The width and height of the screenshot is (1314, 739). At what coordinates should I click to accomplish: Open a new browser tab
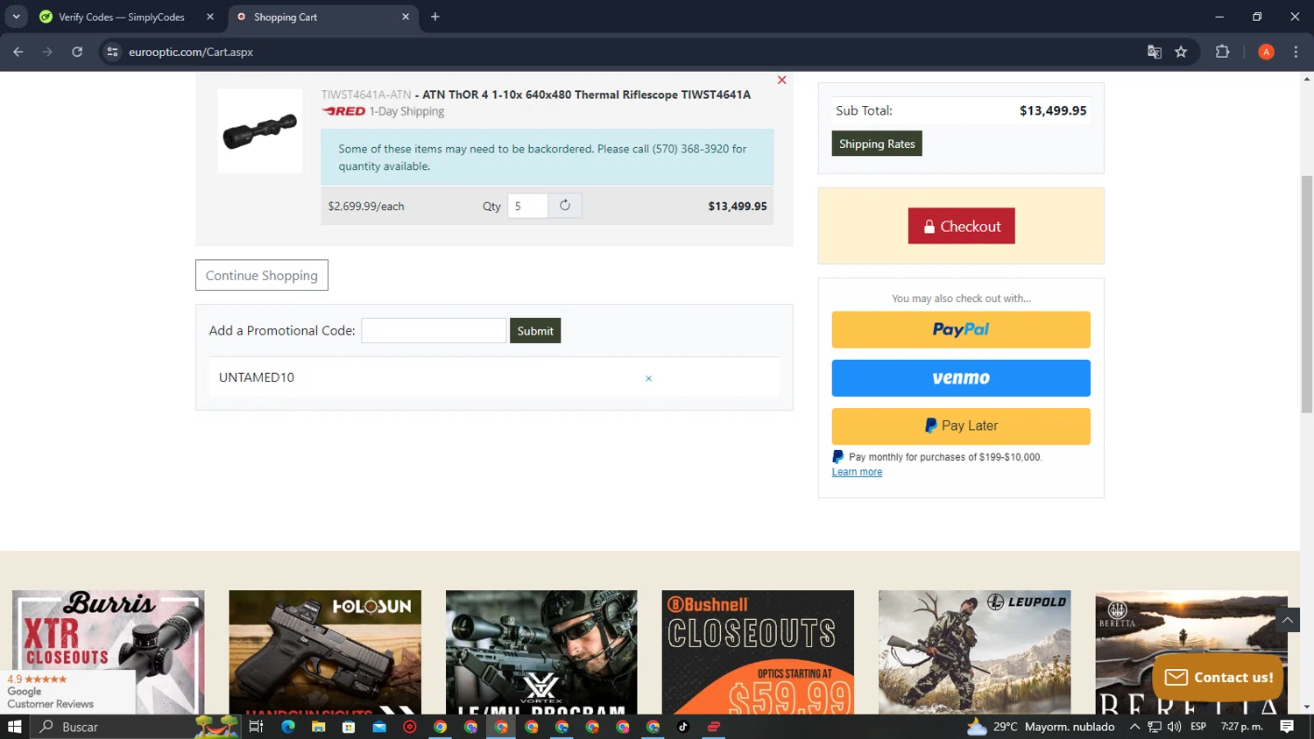click(x=435, y=17)
